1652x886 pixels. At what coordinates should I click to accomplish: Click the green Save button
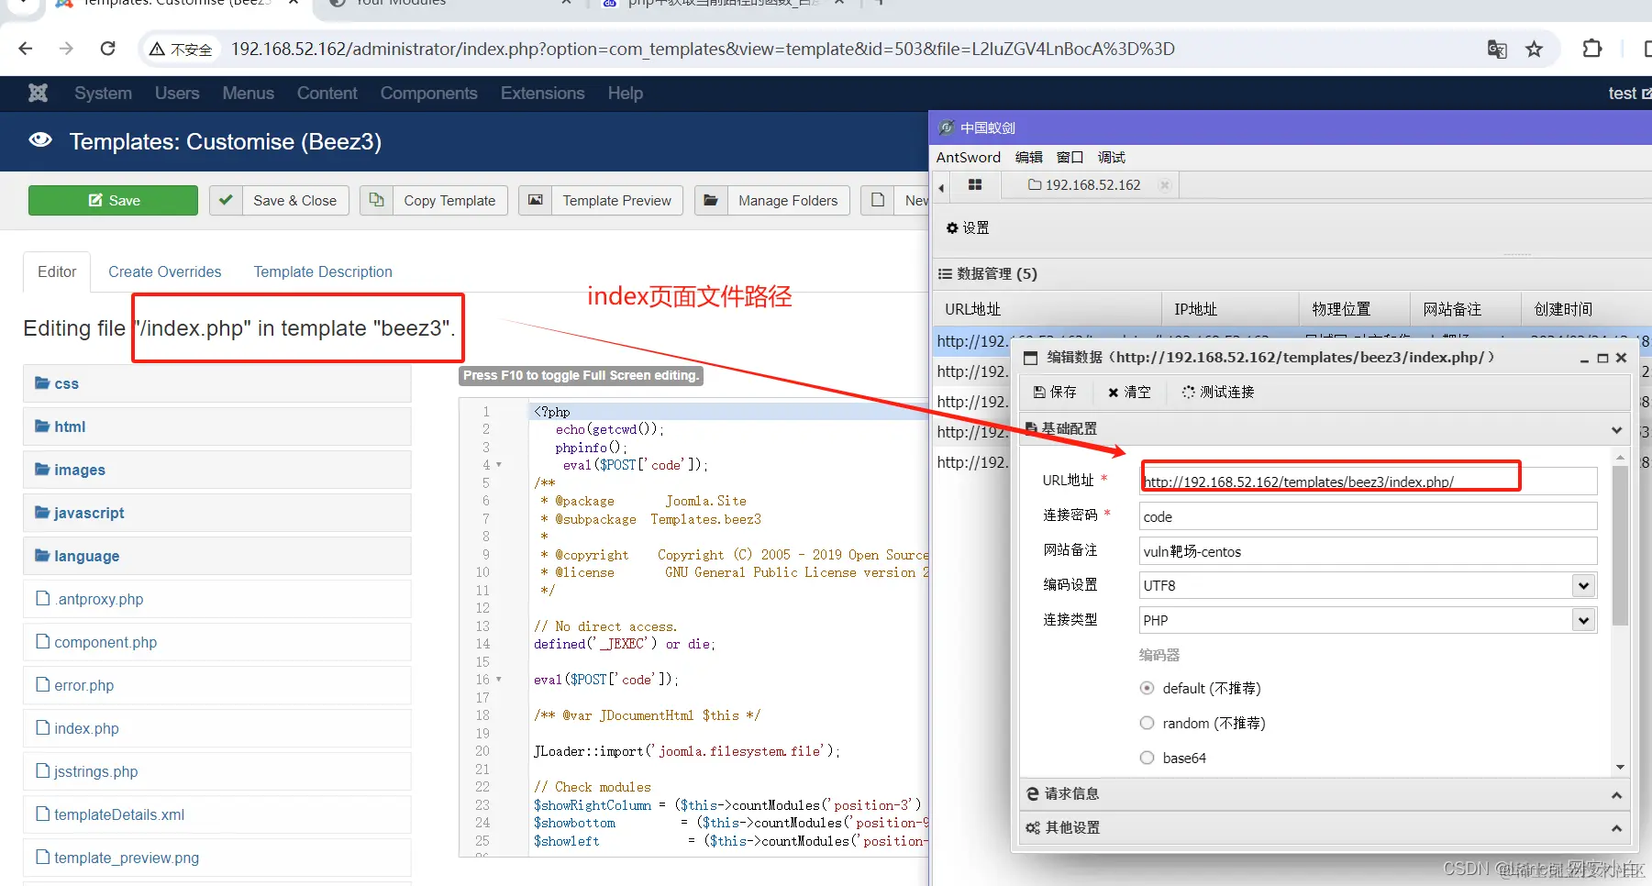pyautogui.click(x=113, y=200)
